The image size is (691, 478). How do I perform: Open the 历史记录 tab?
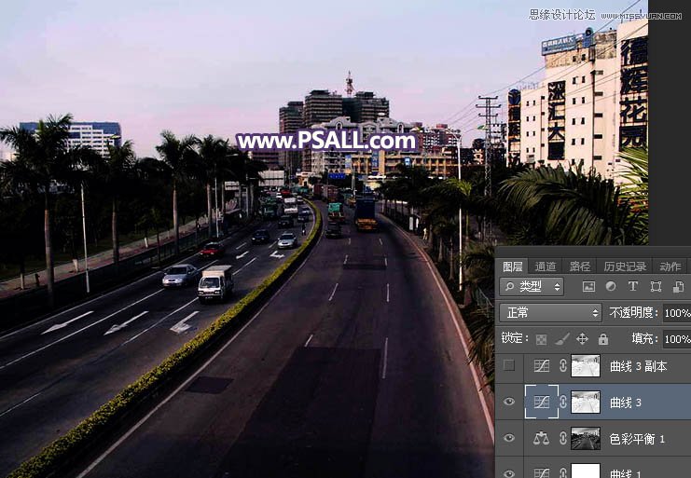624,266
